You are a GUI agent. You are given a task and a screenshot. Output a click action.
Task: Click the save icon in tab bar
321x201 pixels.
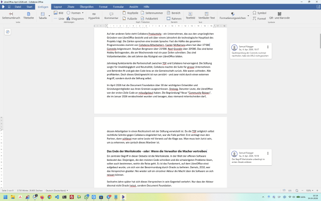click(9, 7)
